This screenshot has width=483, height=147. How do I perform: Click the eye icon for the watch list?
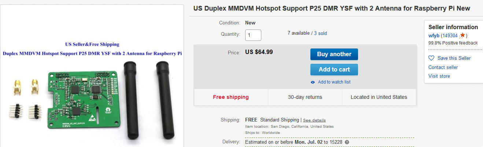pos(313,82)
